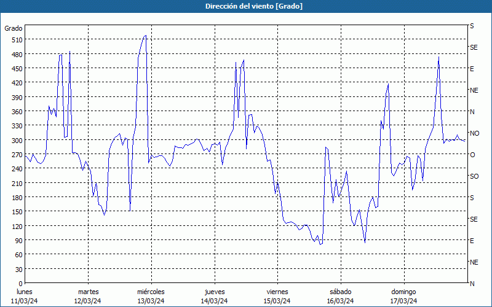Click the Grado unit label on left axis
The image size is (492, 307).
click(x=14, y=28)
